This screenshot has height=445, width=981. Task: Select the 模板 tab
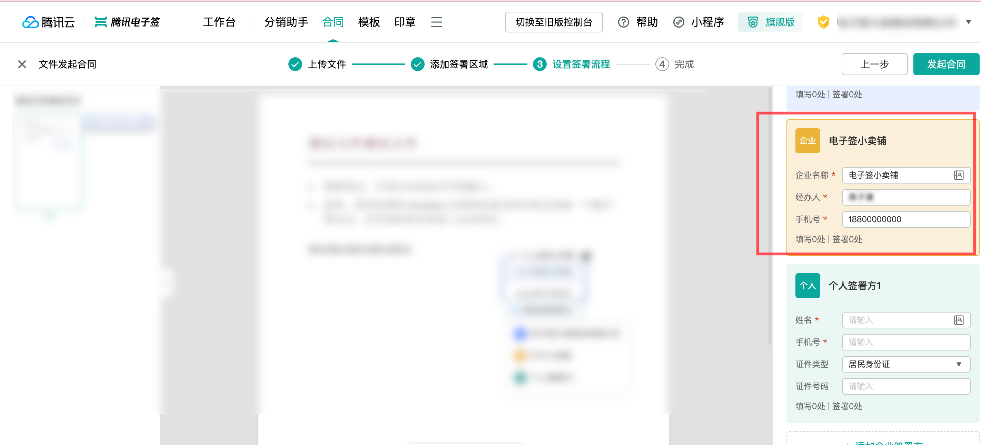369,22
